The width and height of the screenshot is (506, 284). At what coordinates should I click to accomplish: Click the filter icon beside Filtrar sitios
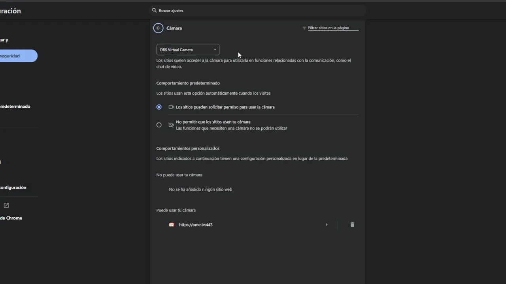(304, 28)
